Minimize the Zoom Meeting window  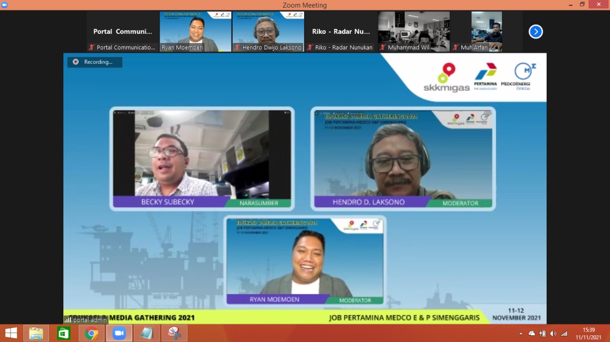click(x=571, y=5)
